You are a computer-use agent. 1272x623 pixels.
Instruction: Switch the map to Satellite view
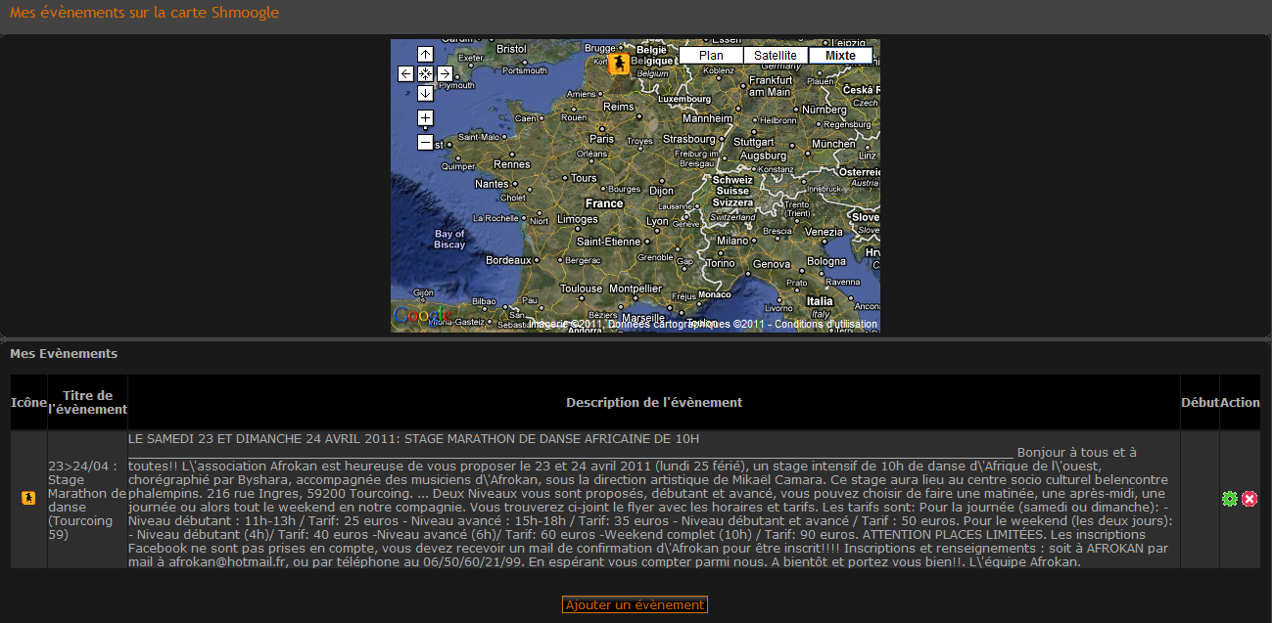pos(776,56)
